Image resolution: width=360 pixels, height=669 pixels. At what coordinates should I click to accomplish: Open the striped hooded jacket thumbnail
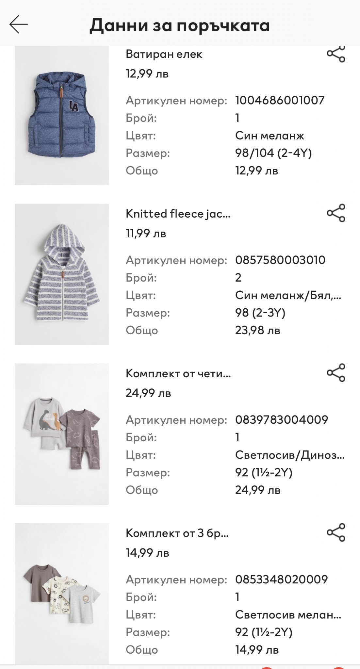[62, 274]
